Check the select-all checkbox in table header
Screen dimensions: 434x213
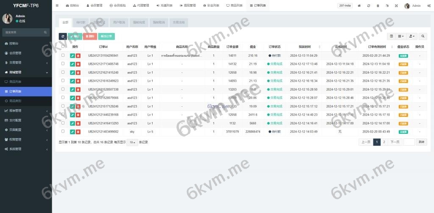click(x=63, y=47)
